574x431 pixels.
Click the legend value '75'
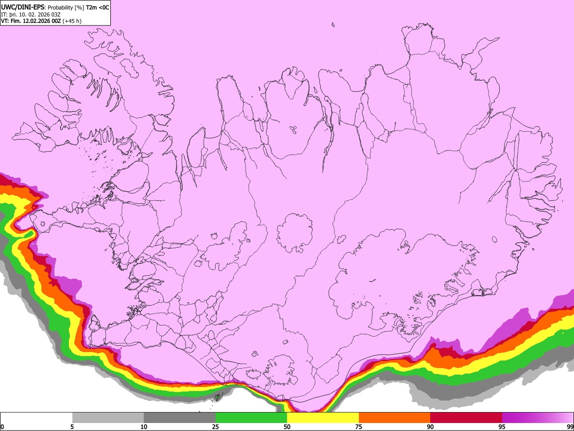tap(359, 427)
